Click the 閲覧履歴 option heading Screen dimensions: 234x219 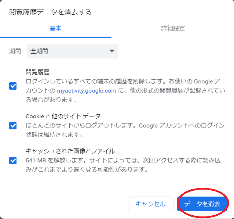click(x=38, y=72)
